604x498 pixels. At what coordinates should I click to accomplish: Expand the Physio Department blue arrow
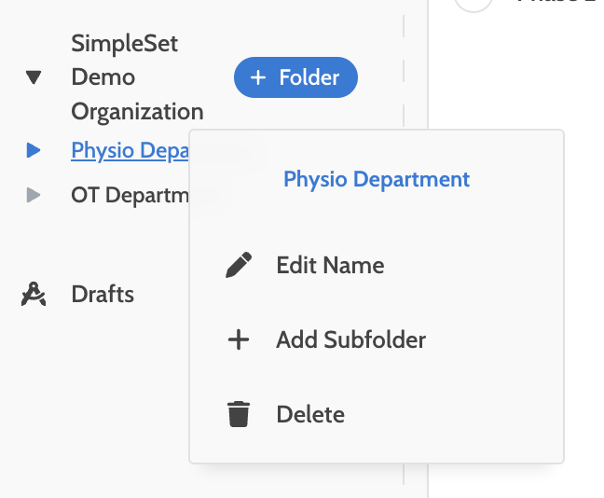click(x=34, y=149)
